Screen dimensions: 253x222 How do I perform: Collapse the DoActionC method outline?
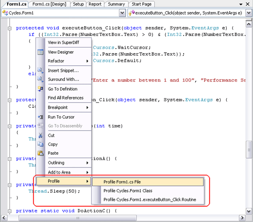point(10,211)
